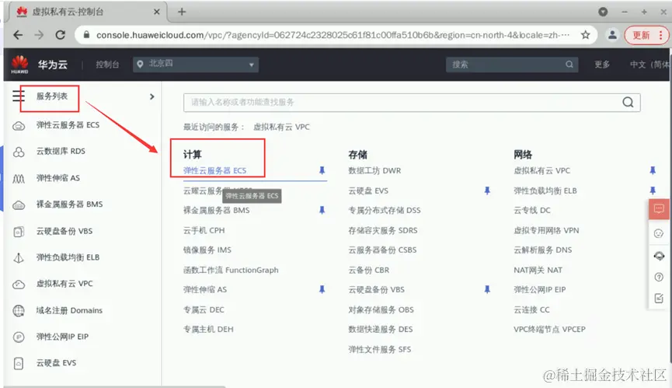Open the 虚拟专用网络 VPN link

[546, 230]
